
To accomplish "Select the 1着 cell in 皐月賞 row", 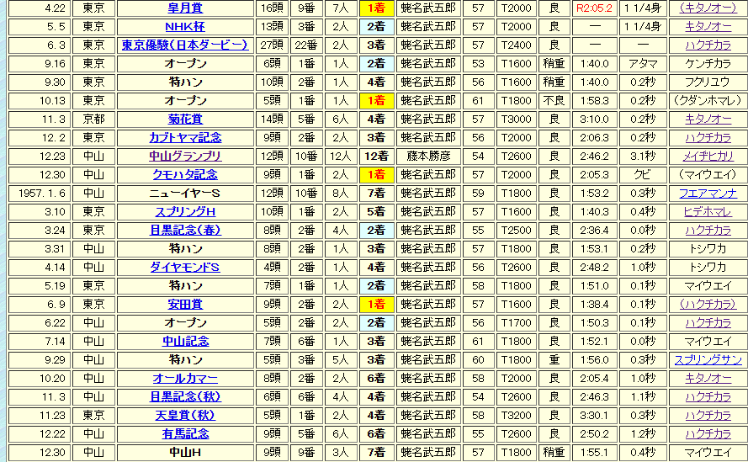I will pos(376,8).
